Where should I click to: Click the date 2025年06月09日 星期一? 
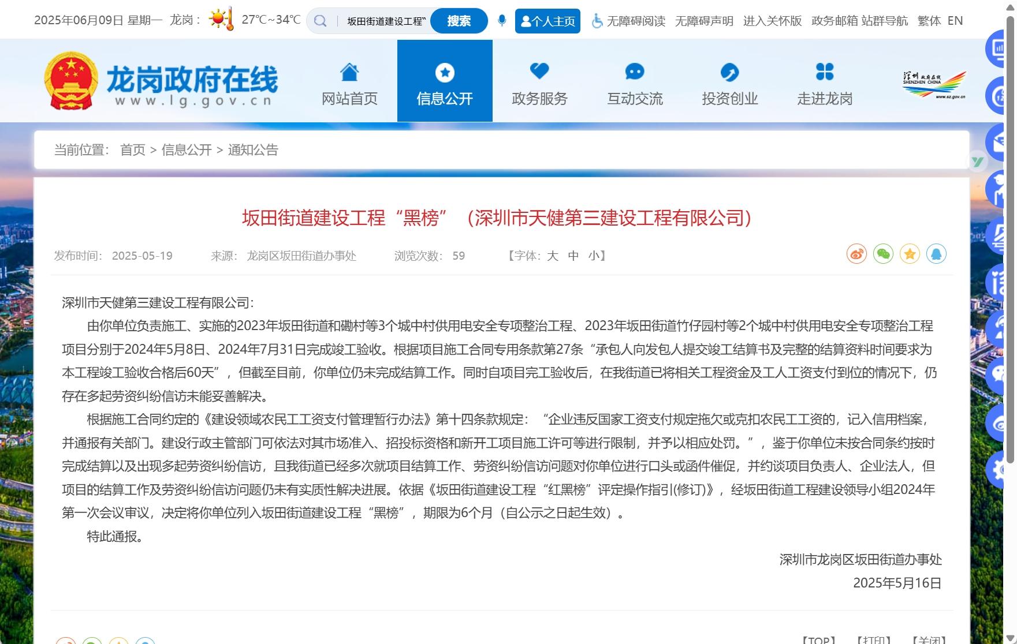[x=98, y=20]
